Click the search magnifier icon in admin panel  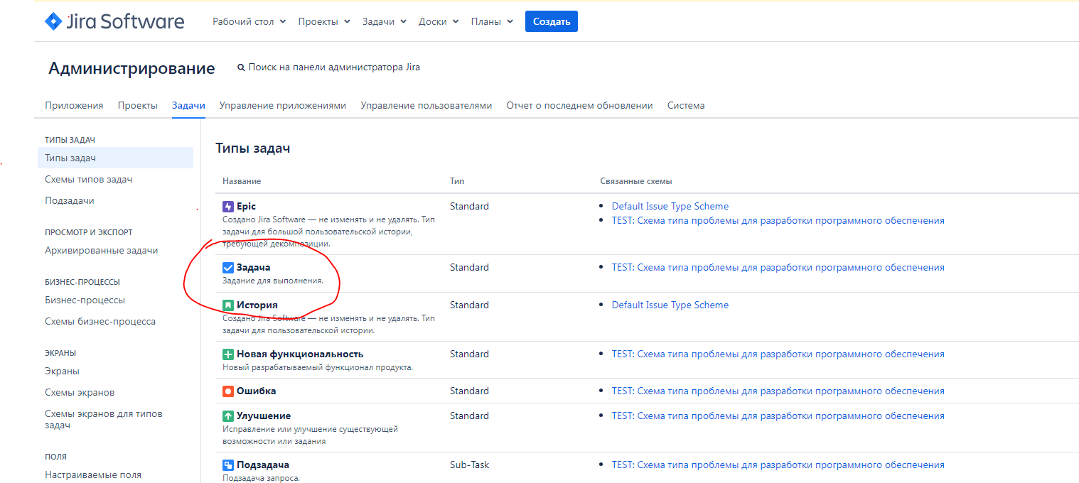click(241, 67)
